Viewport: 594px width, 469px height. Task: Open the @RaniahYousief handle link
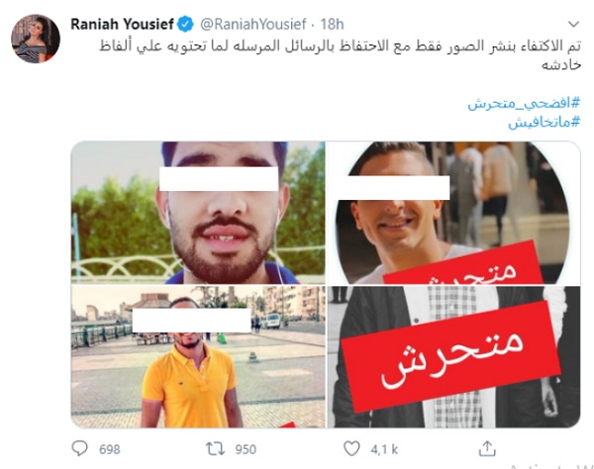point(252,24)
